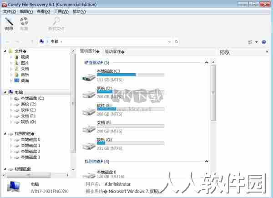Screen dimensions: 273x198
Task: Select 娱乐 (G:) in the tree
Action: (28, 122)
